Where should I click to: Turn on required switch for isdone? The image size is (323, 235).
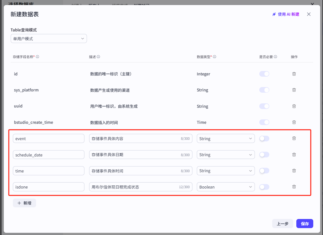click(264, 187)
